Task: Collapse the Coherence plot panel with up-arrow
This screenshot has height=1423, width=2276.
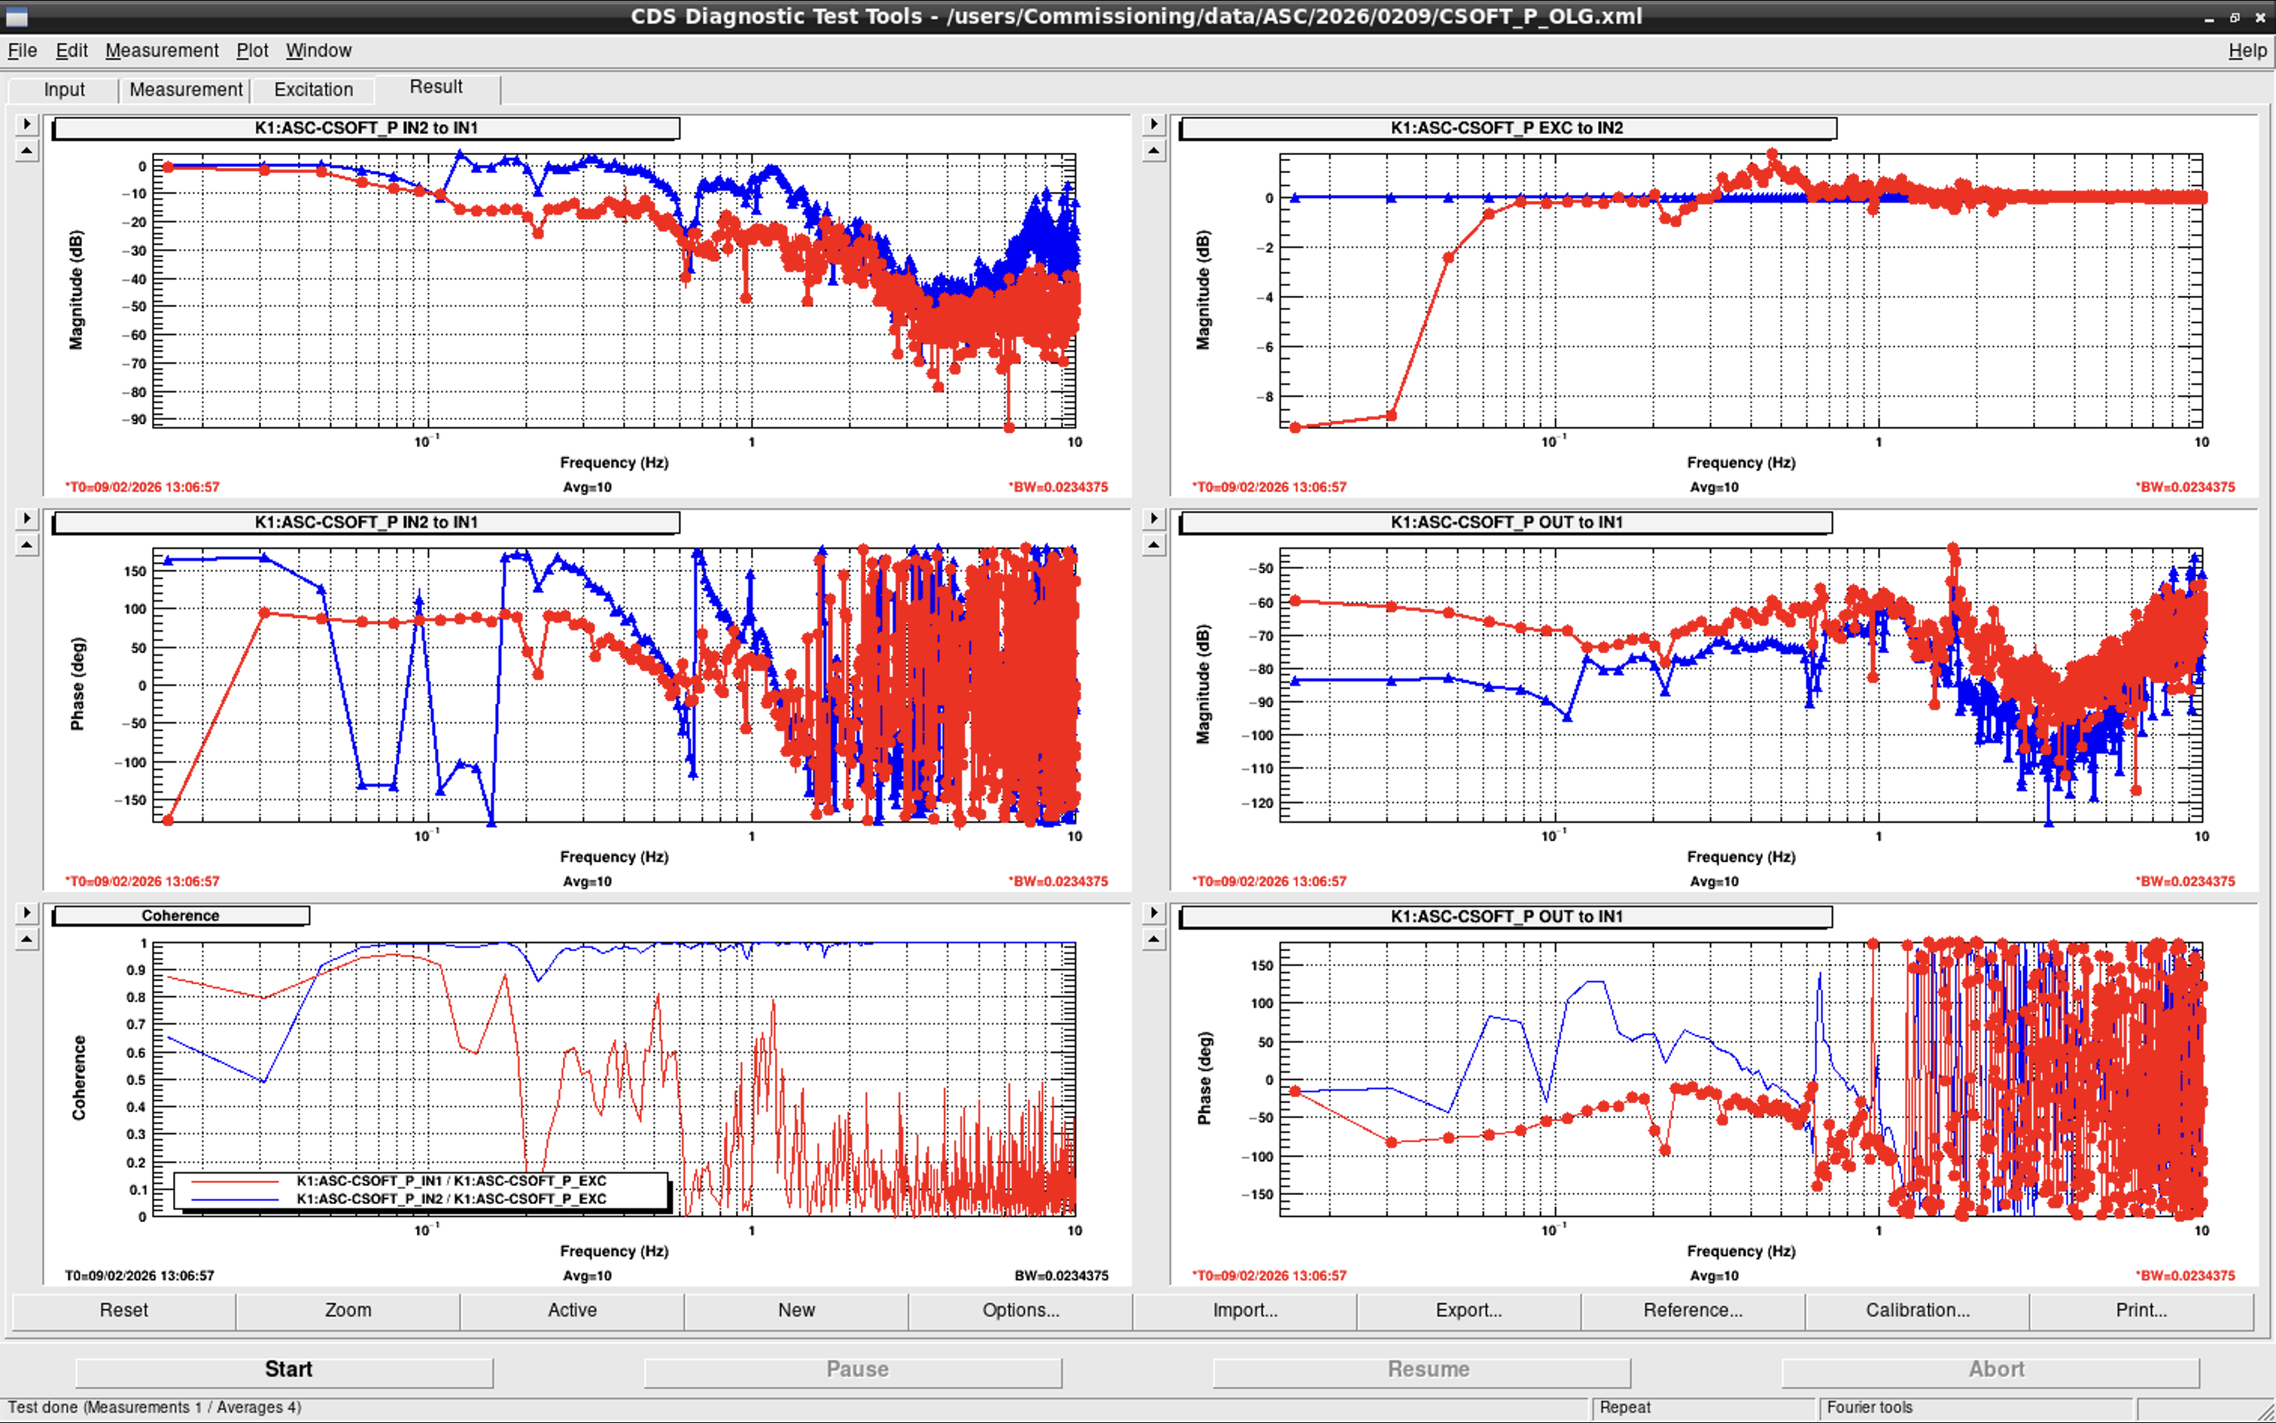Action: point(26,940)
